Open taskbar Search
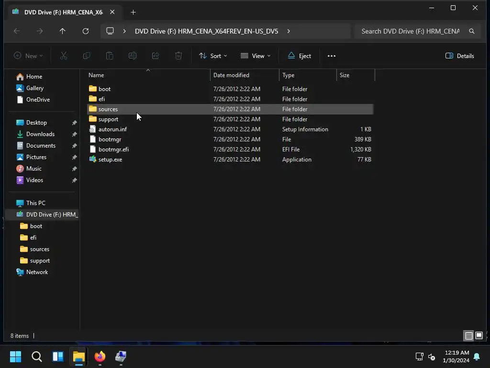The height and width of the screenshot is (368, 490). 36,356
